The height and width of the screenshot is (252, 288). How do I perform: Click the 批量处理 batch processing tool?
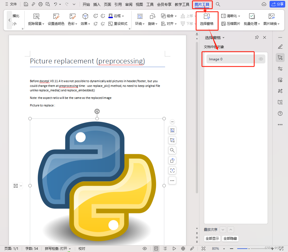252,20
